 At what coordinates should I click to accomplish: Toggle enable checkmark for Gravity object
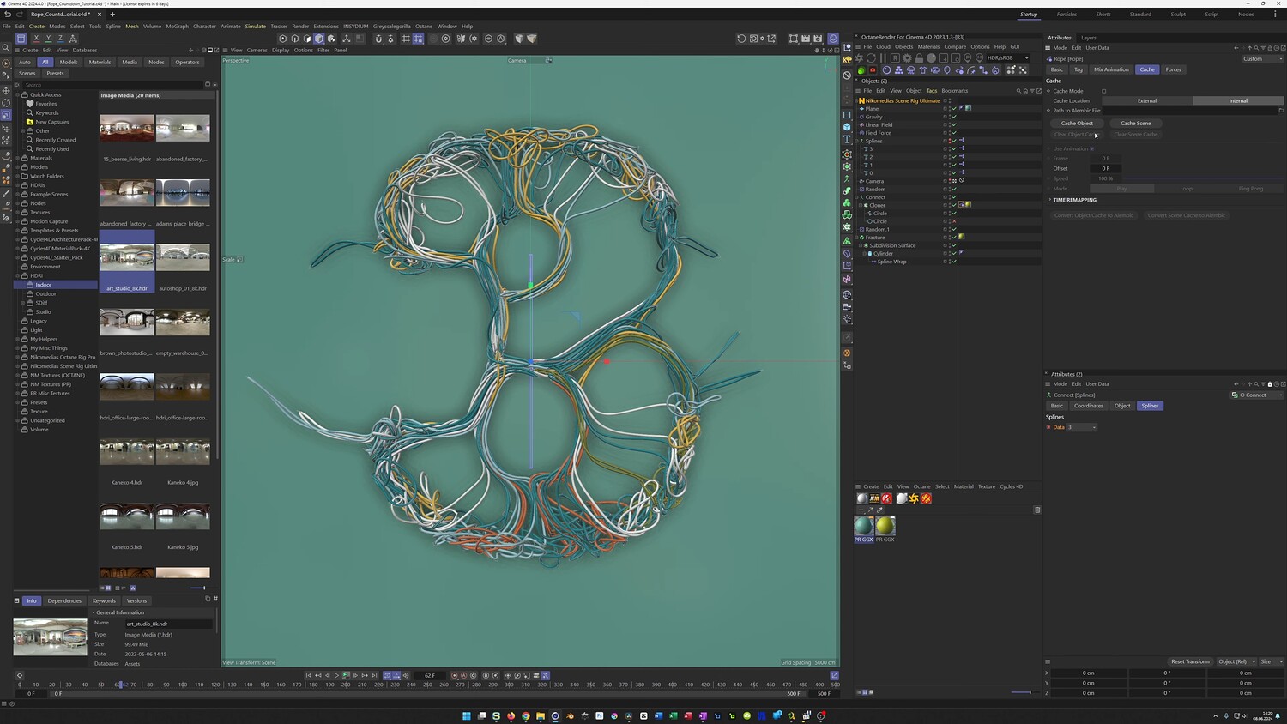point(954,117)
